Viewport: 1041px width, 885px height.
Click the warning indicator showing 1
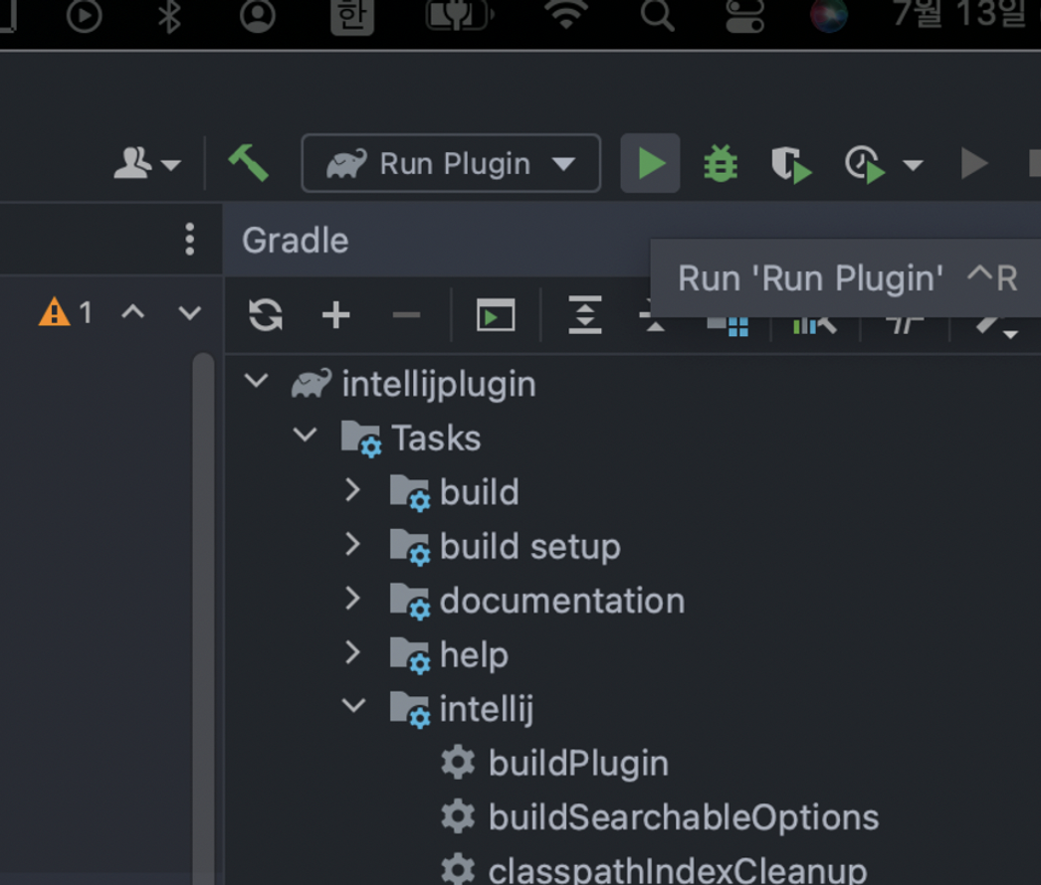point(65,312)
